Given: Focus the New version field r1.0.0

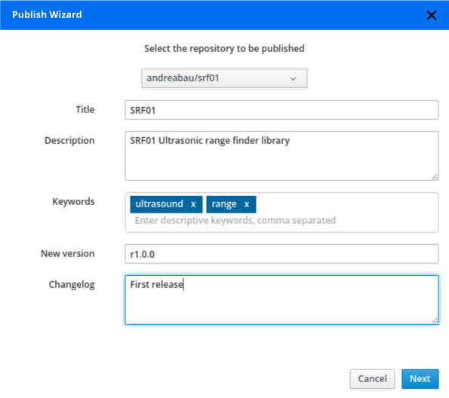Looking at the screenshot, I should [281, 254].
